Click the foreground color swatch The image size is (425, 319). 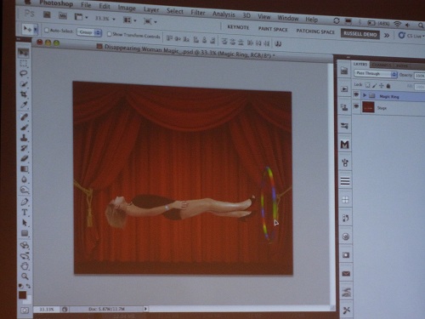coord(22,295)
